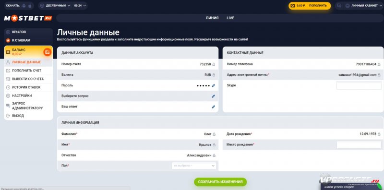Click the lock icon beside Александрович
The image size is (384, 190).
click(x=214, y=155)
